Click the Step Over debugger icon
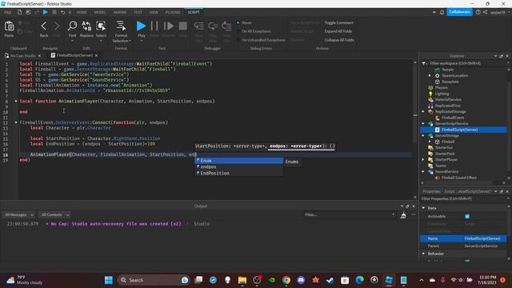Screen dimensions: 512x288 [x=213, y=26]
